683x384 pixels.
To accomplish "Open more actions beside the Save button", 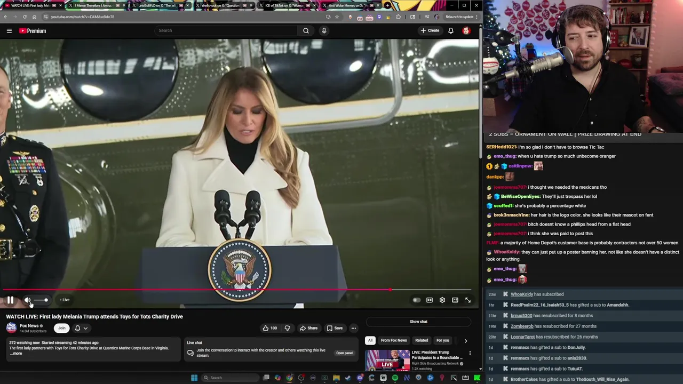I will [354, 328].
